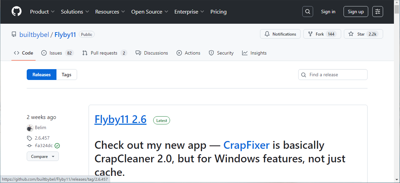Switch to the Code tab
The width and height of the screenshot is (400, 183).
[x=23, y=53]
